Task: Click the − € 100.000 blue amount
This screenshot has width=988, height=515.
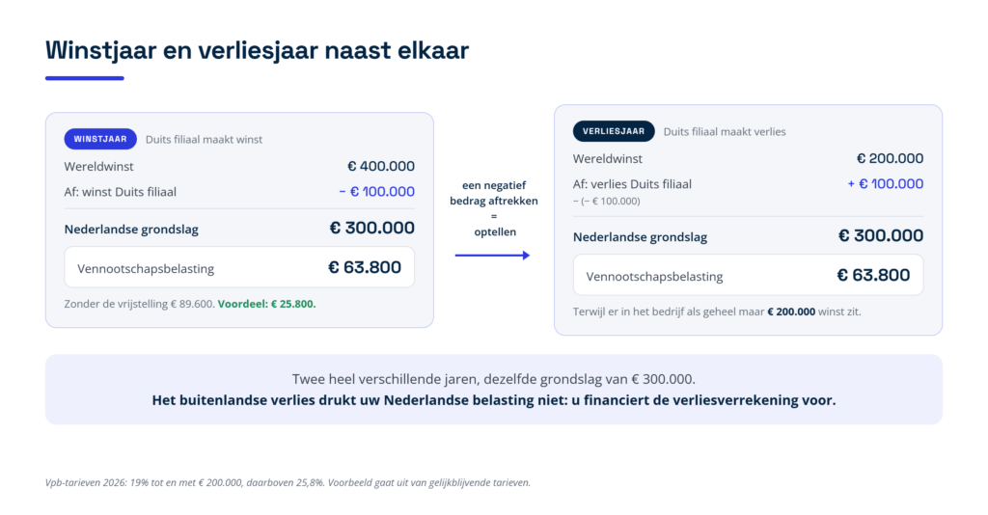Action: tap(376, 191)
